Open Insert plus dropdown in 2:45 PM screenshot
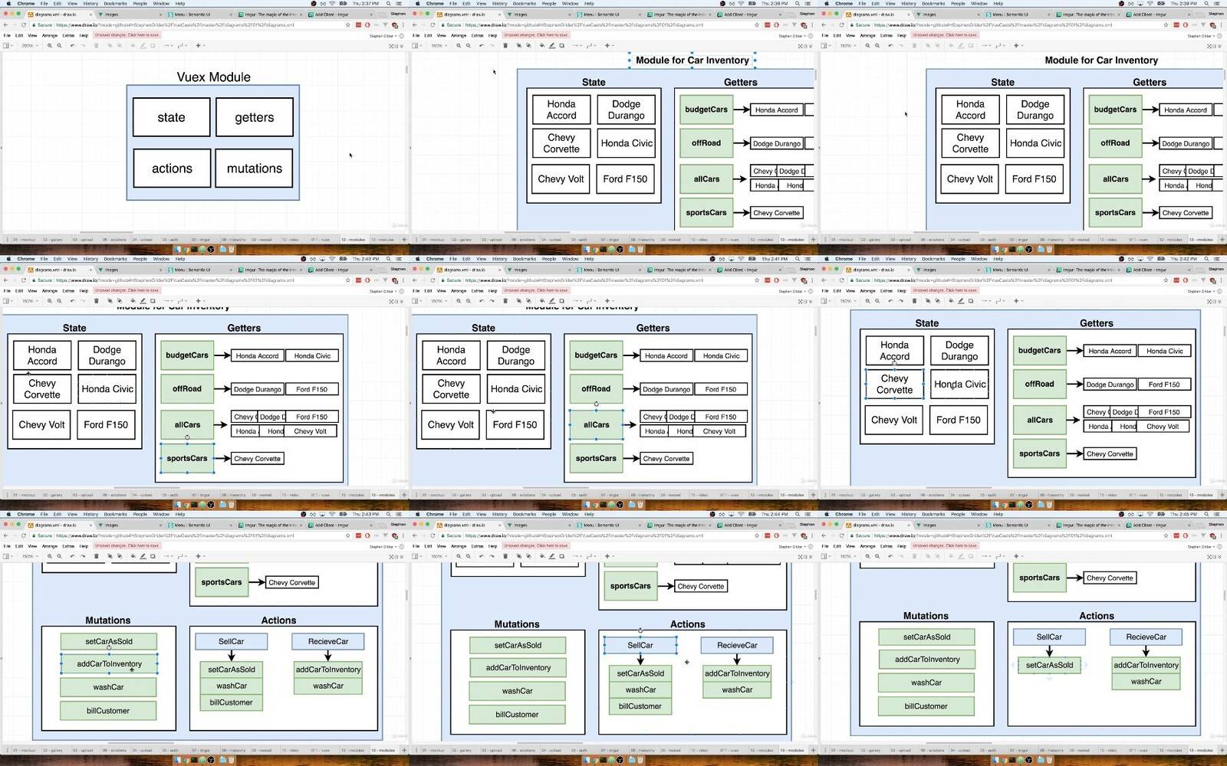Screen dimensions: 1227x766 (1018, 556)
